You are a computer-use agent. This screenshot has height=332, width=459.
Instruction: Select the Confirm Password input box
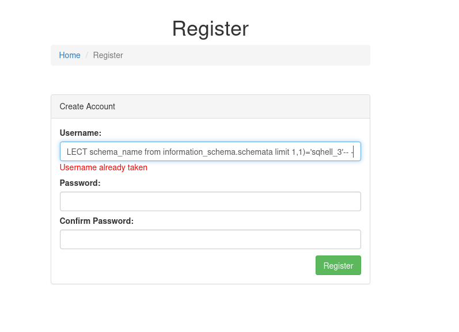(x=210, y=239)
